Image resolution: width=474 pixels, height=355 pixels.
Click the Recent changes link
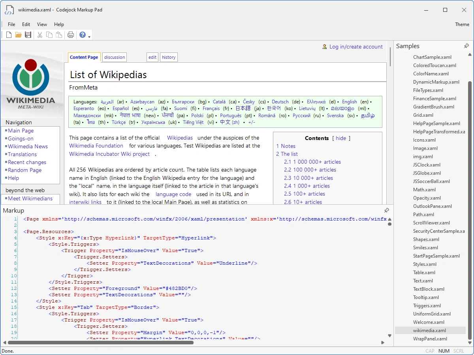coord(27,162)
